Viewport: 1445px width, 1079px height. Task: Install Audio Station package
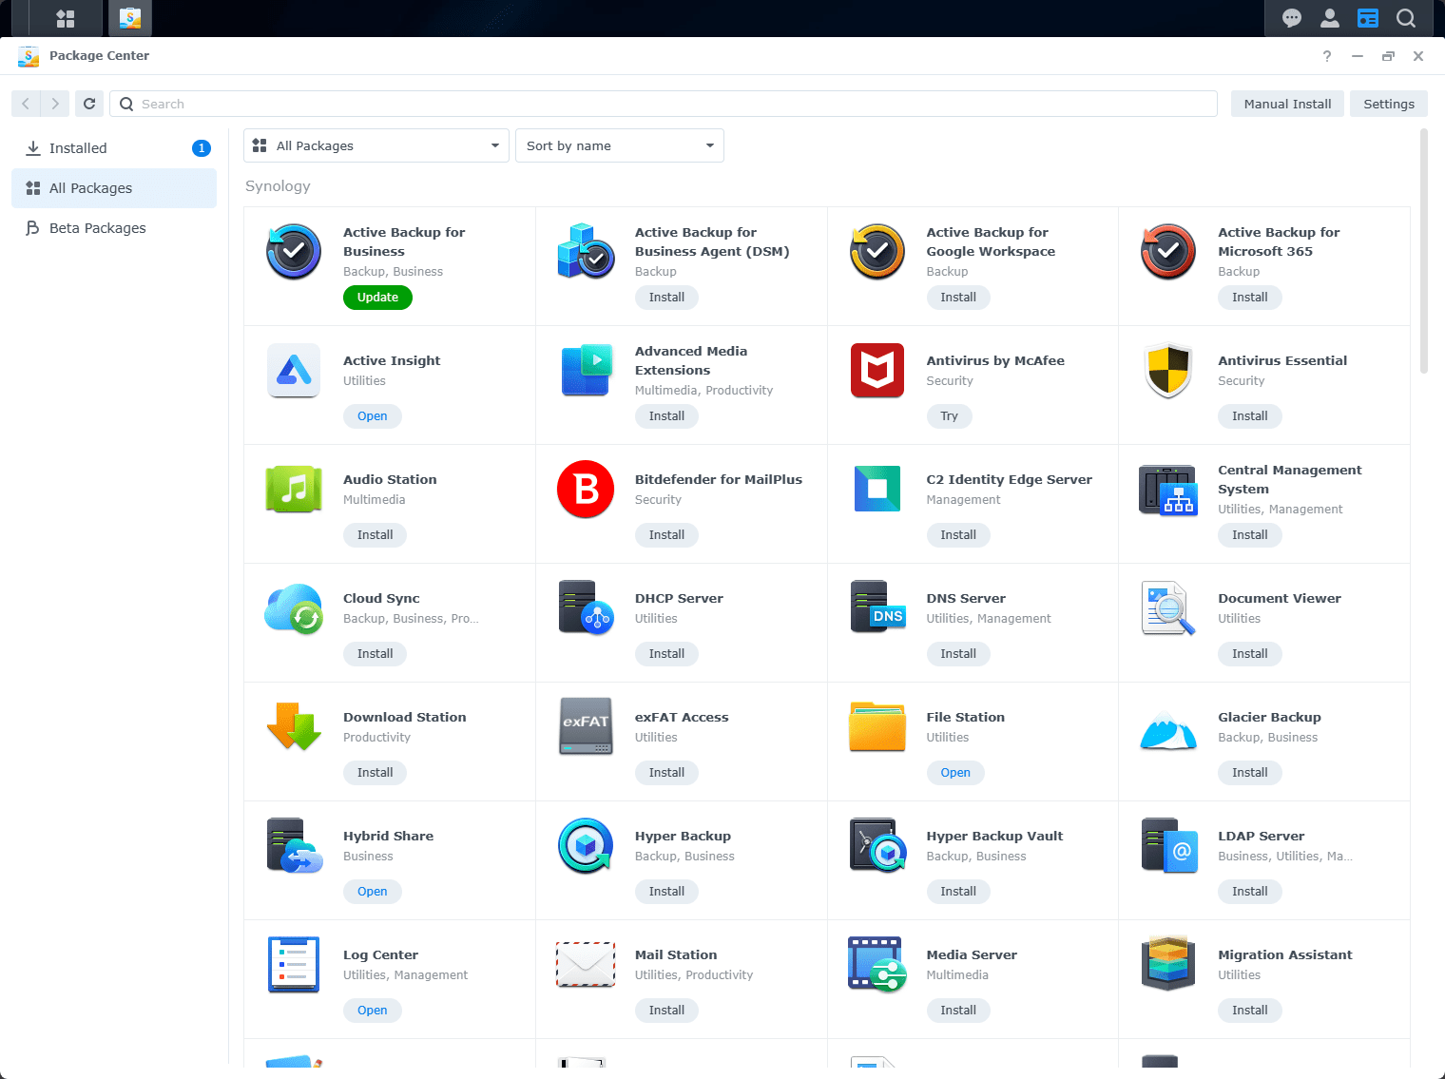pos(376,535)
